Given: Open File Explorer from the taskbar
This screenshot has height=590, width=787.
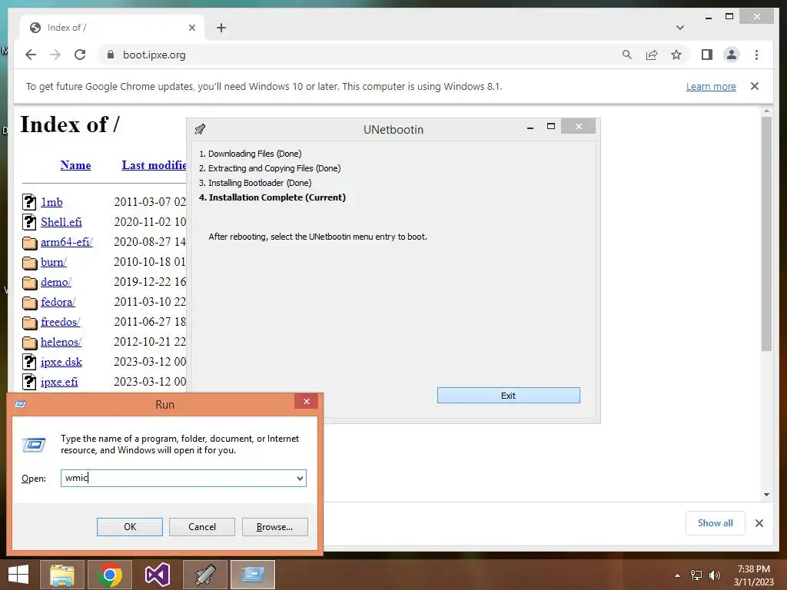Looking at the screenshot, I should [62, 575].
